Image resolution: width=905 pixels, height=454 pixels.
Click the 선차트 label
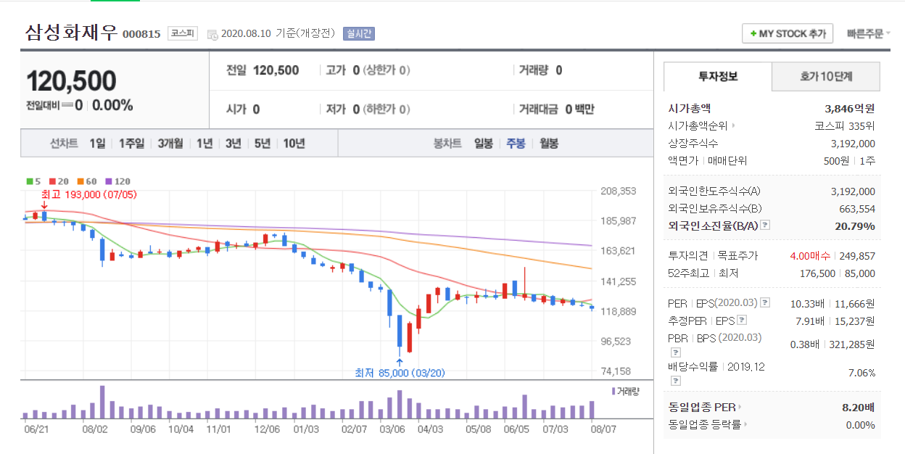click(64, 144)
